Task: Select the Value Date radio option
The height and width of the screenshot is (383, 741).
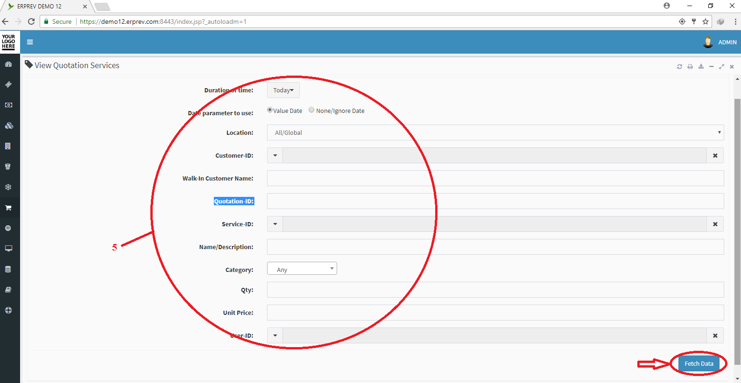Action: (270, 110)
